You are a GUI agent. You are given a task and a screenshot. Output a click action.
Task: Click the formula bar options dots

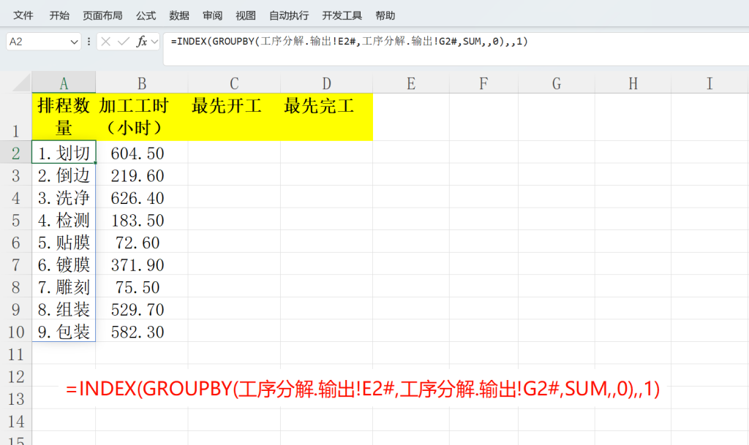coord(89,42)
